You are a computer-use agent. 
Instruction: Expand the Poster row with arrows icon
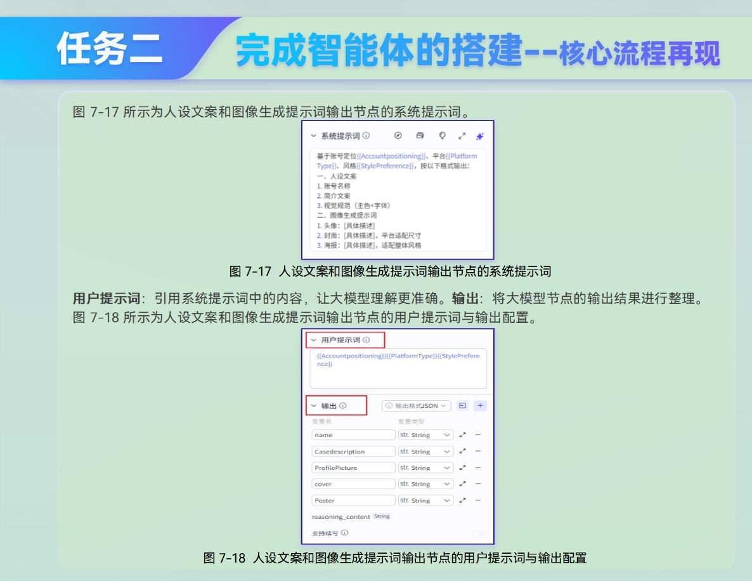(x=462, y=500)
